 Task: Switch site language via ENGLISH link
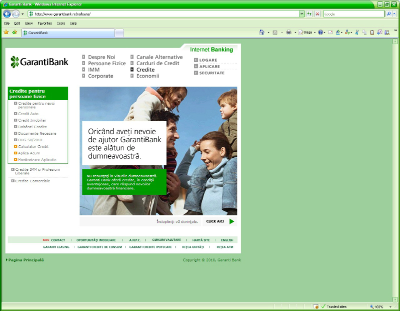(227, 240)
